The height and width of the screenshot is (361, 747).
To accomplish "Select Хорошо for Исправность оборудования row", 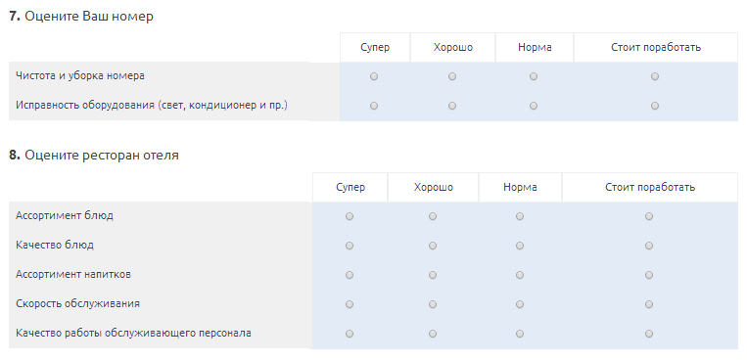I will [452, 106].
